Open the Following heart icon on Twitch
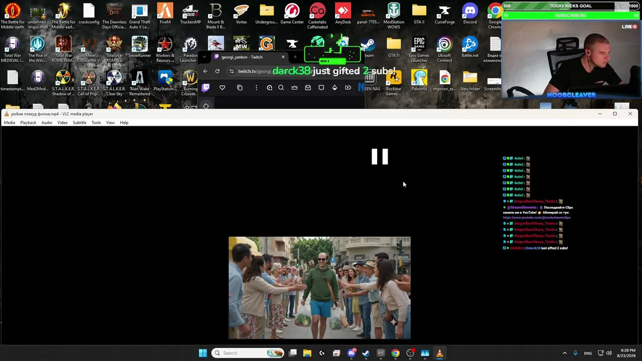642x361 pixels. pyautogui.click(x=222, y=88)
